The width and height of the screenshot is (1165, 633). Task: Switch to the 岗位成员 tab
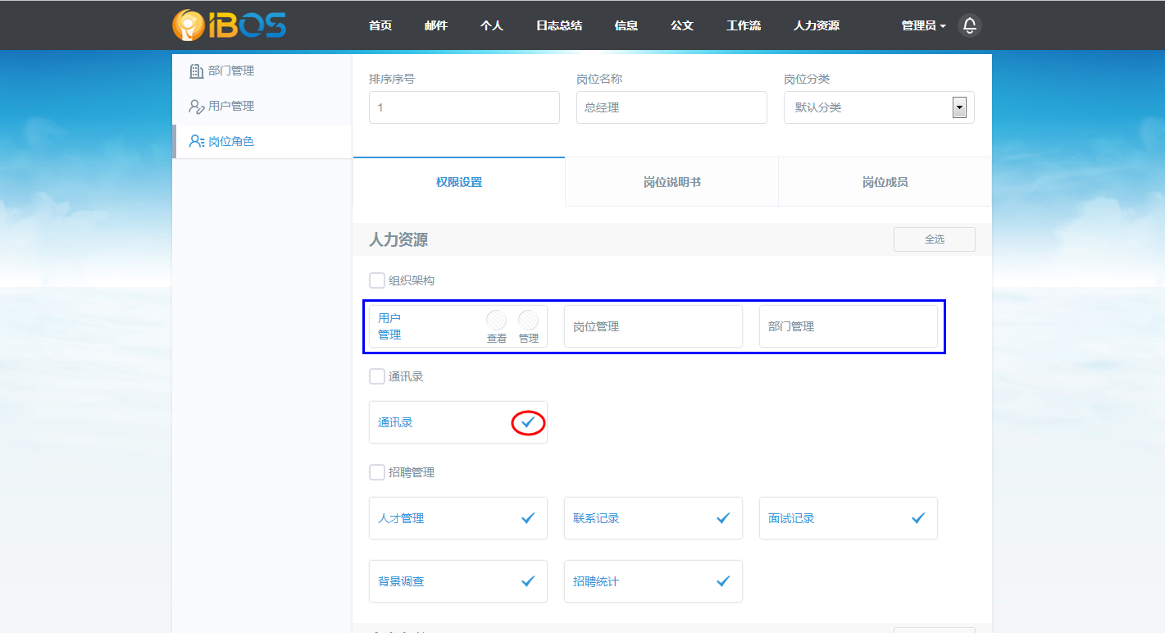(x=885, y=182)
